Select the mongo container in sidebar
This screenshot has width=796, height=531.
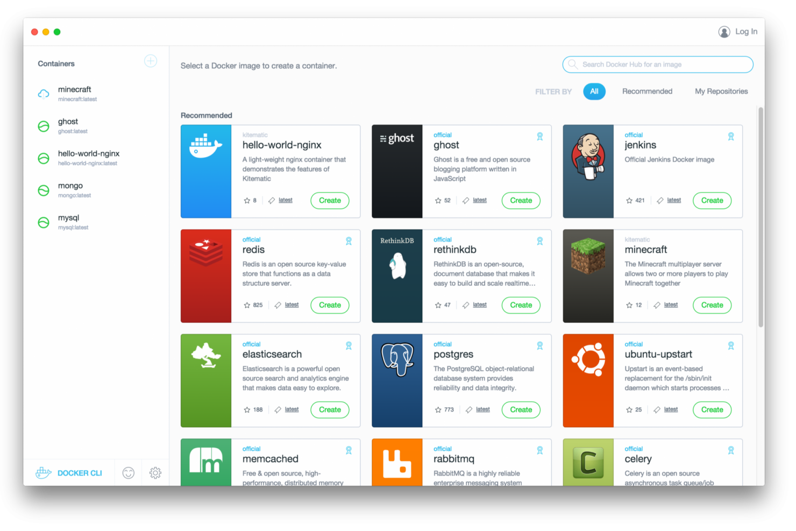coord(70,190)
